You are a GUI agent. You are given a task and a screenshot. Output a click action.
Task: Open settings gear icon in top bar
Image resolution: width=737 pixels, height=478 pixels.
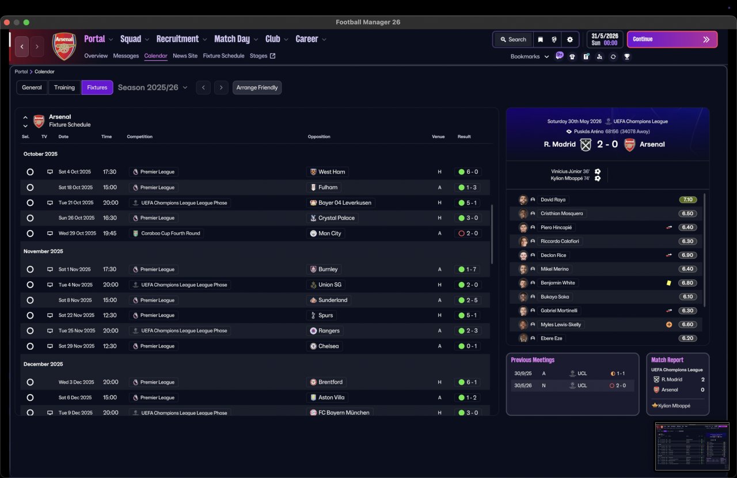(570, 40)
